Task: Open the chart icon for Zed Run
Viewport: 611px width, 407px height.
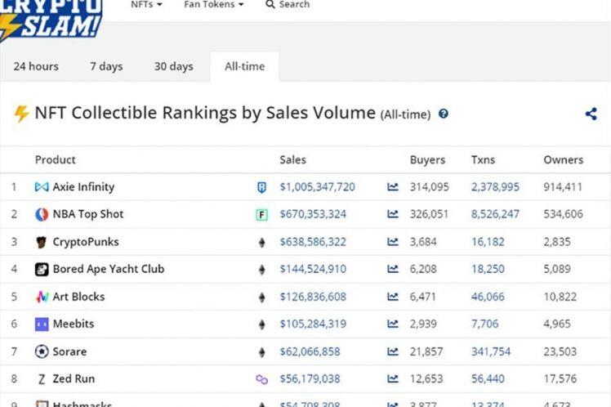Action: coord(393,379)
